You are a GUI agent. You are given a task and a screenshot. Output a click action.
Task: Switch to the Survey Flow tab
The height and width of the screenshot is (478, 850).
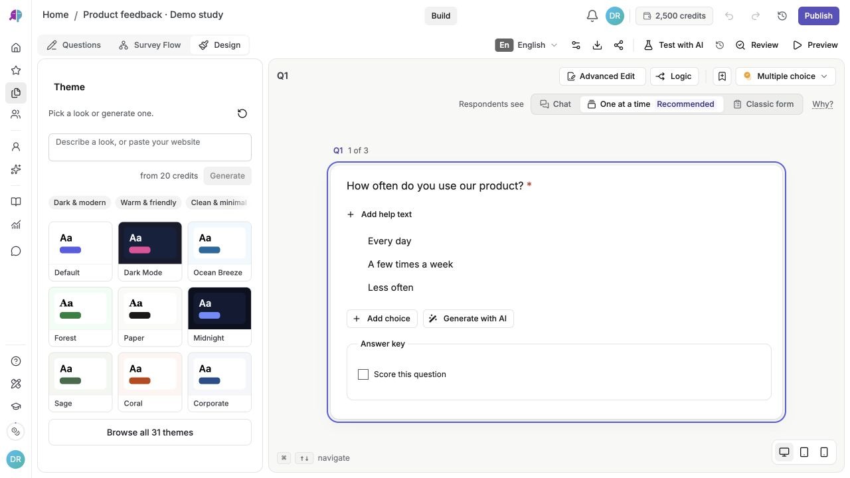149,45
